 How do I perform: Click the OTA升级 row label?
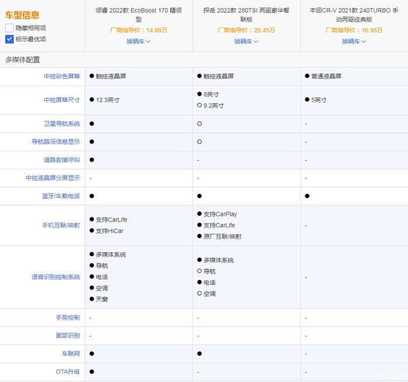tap(68, 372)
